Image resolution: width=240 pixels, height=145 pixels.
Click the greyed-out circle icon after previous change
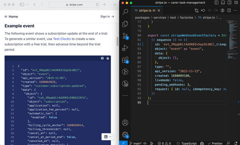point(210,10)
